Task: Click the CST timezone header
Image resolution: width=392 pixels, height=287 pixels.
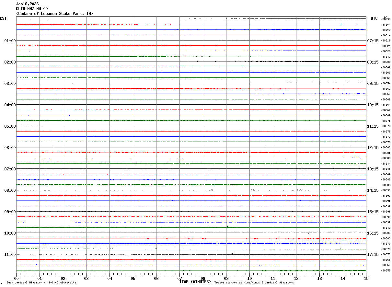Action: click(3, 18)
